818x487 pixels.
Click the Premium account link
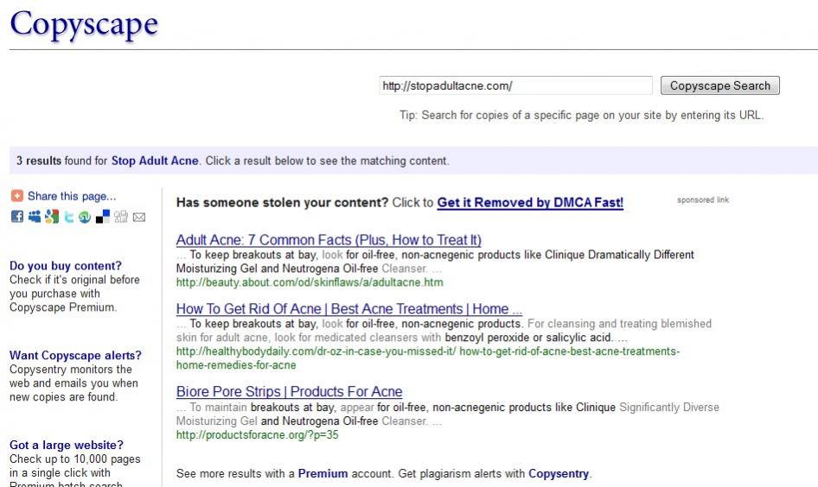point(323,473)
